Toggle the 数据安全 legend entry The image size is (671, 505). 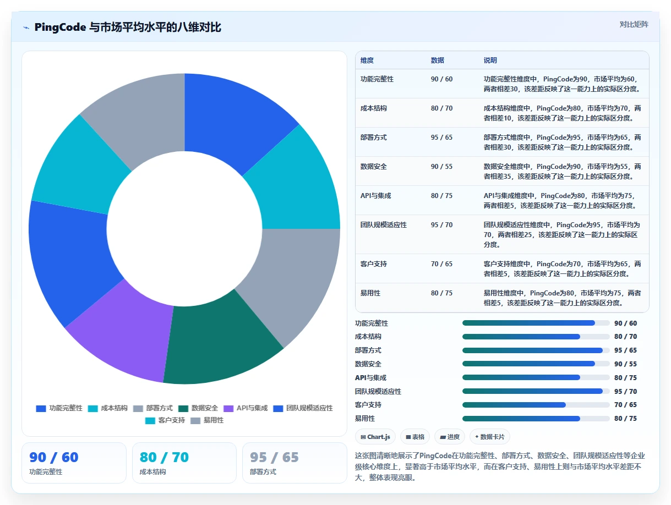[x=198, y=408]
